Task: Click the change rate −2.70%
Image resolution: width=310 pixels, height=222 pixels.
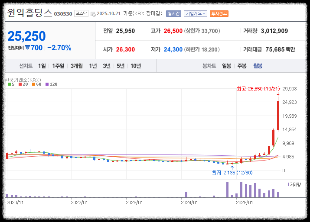Action: [x=59, y=48]
